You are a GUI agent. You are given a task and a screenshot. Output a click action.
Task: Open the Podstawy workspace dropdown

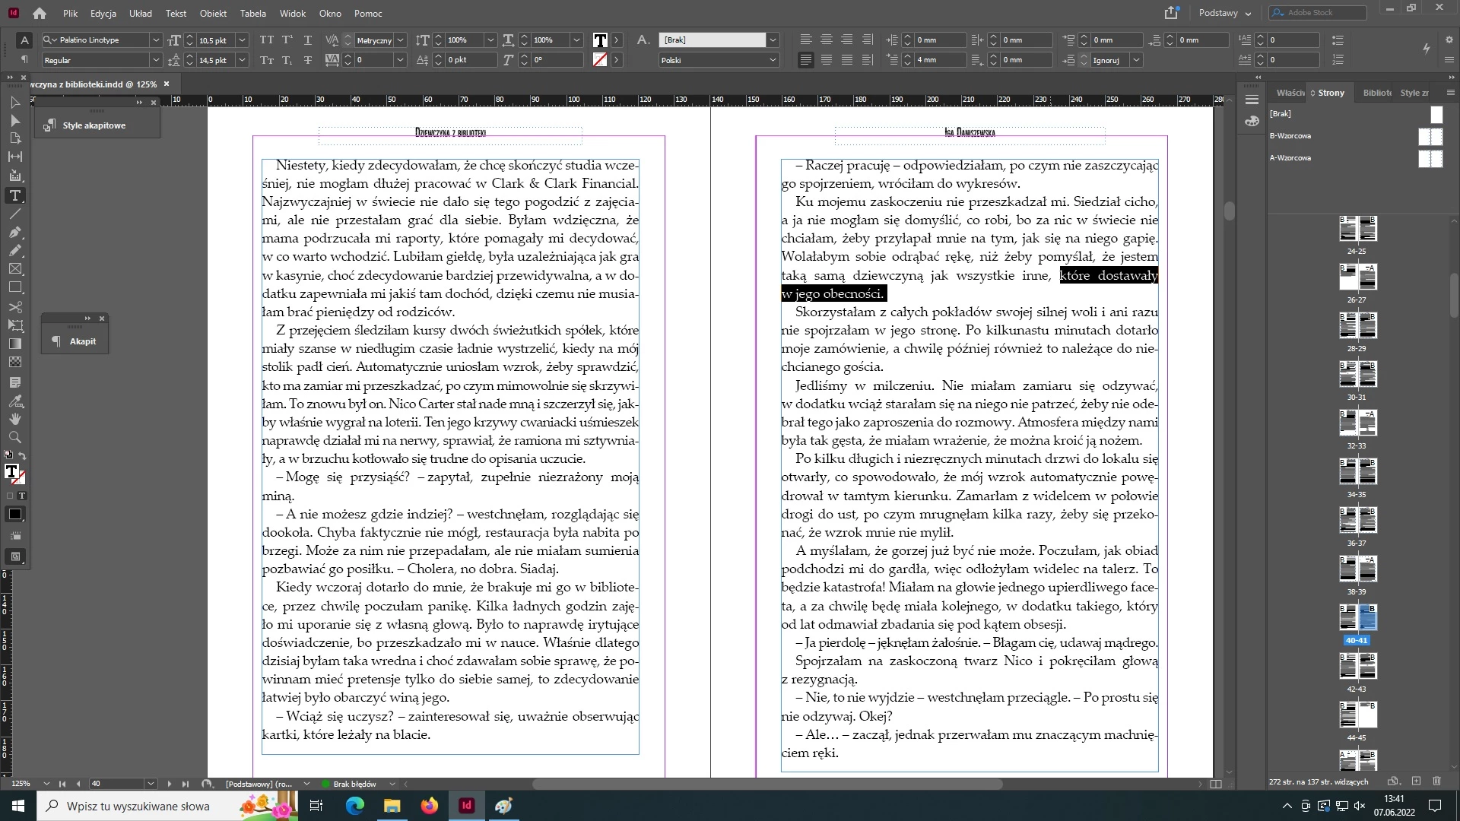tap(1224, 13)
